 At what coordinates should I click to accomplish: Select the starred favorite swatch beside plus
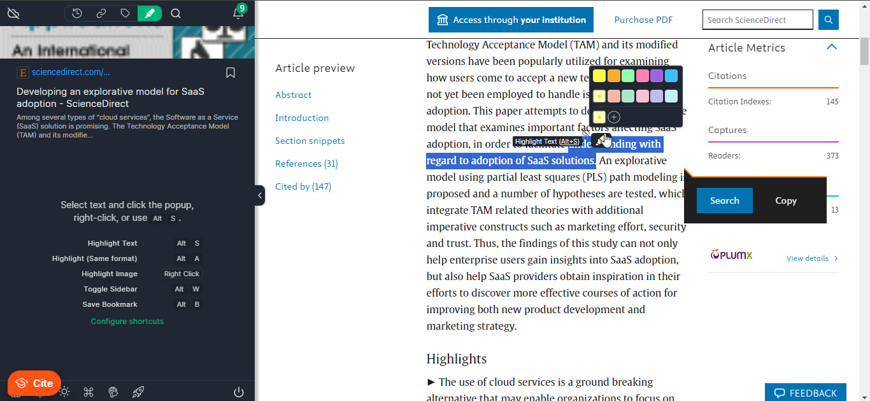[x=599, y=117]
